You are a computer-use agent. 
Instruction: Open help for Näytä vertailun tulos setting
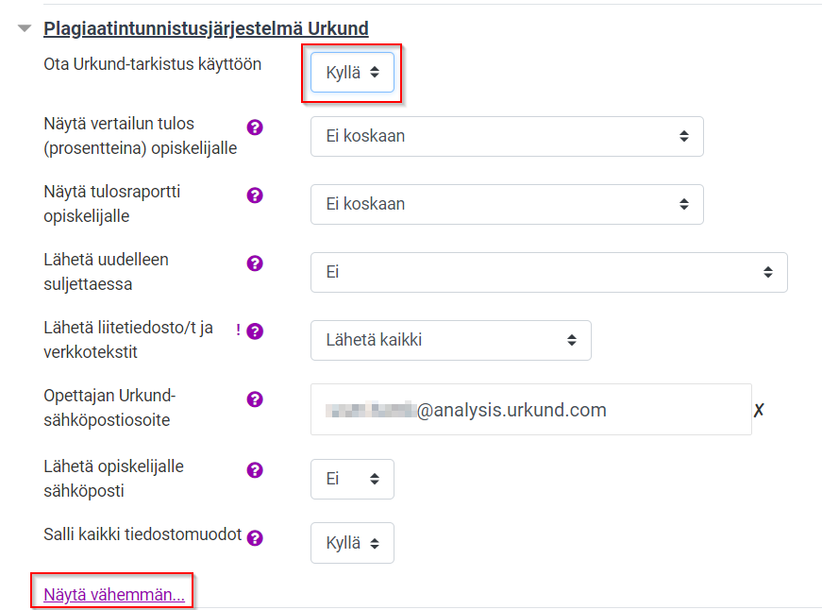coord(255,127)
